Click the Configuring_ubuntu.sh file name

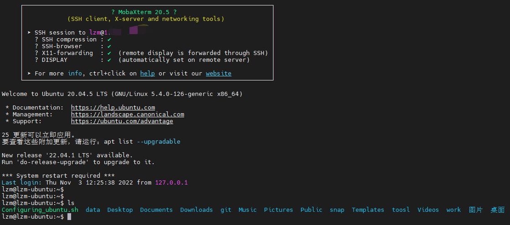click(40, 210)
